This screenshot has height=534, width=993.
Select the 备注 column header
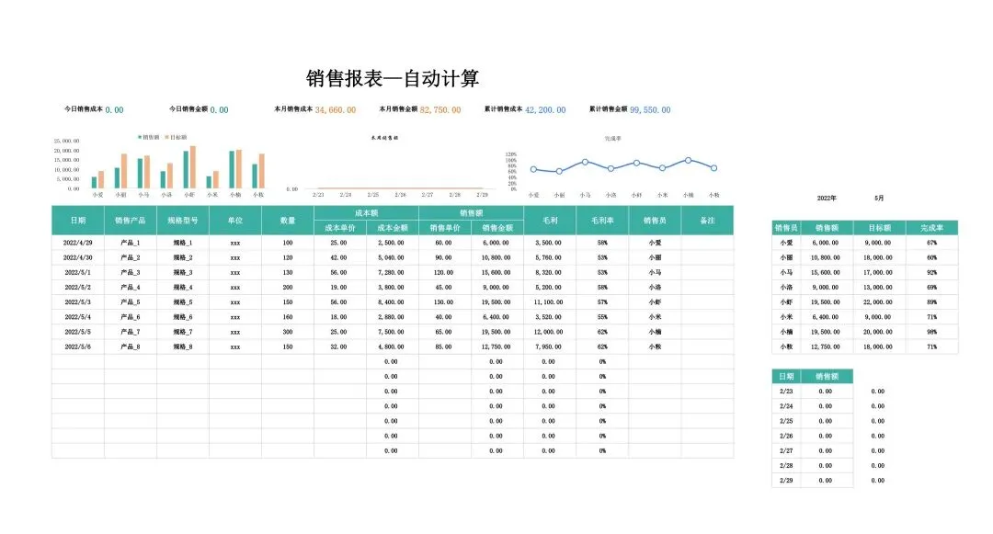point(707,221)
